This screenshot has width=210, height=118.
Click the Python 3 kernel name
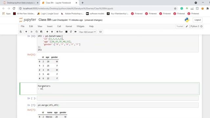[x=195, y=26]
